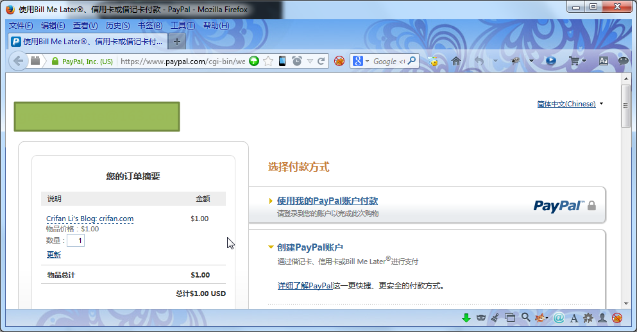Click the green download arrow in add-on bar
The width and height of the screenshot is (637, 332).
(x=466, y=318)
